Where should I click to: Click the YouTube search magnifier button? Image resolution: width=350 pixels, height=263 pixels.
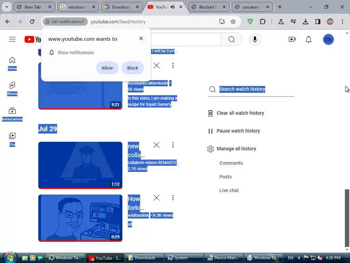coord(232,39)
